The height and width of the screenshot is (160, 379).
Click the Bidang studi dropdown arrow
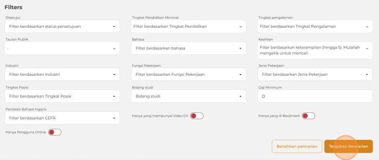pos(240,96)
